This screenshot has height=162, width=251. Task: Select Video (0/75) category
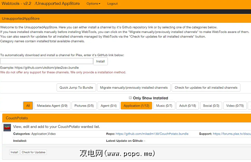pos(235,106)
